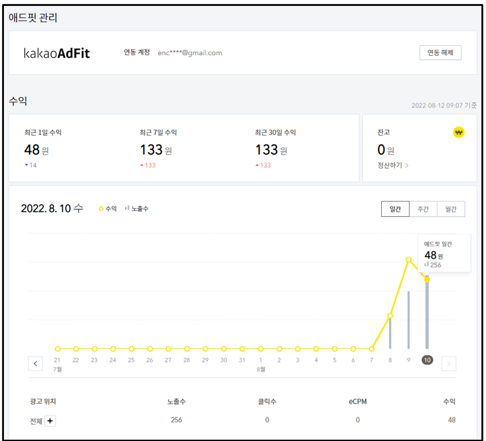Click the 애드핏 관리 page title

tap(33, 18)
